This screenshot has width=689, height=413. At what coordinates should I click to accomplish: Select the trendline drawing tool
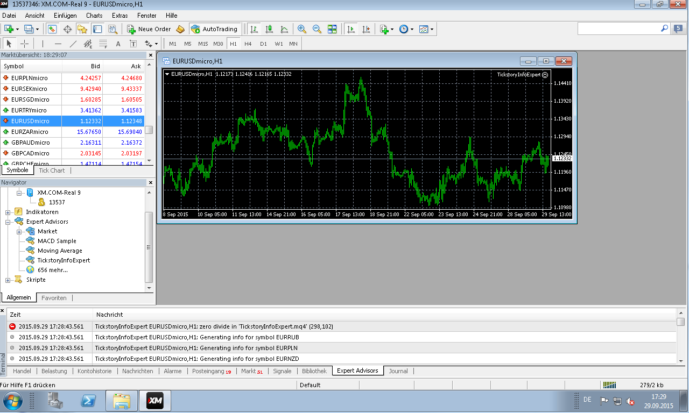(x=73, y=44)
